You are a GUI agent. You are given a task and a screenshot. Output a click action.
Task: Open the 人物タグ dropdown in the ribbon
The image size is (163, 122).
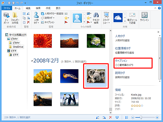36,22
